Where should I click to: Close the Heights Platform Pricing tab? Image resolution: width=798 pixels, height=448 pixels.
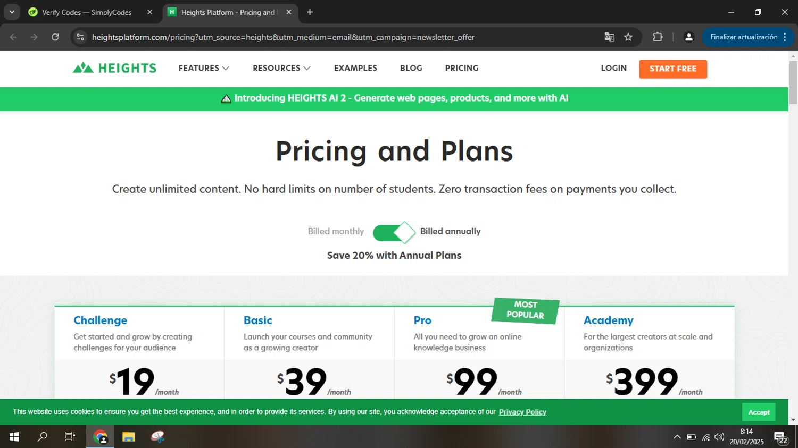click(289, 12)
